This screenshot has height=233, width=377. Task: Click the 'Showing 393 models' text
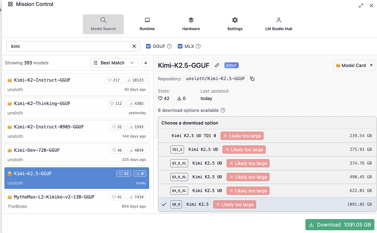27,63
